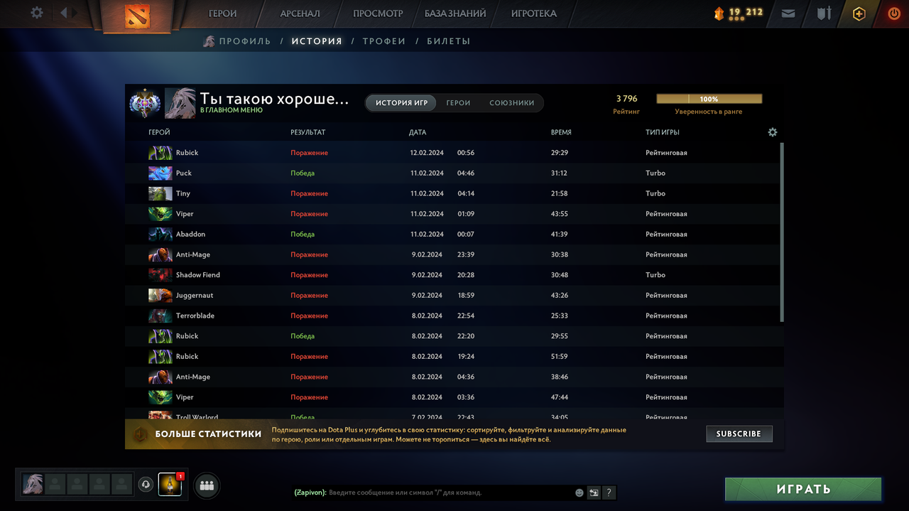Click the profile icon beside ПРОФИЛЬ
909x511 pixels.
(x=209, y=41)
